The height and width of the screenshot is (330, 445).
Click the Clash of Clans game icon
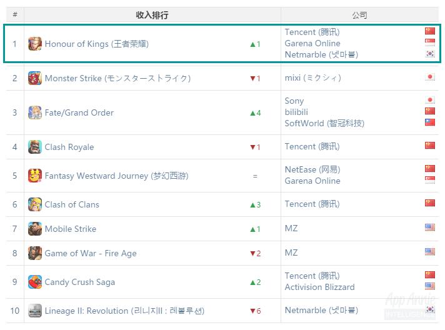[35, 204]
